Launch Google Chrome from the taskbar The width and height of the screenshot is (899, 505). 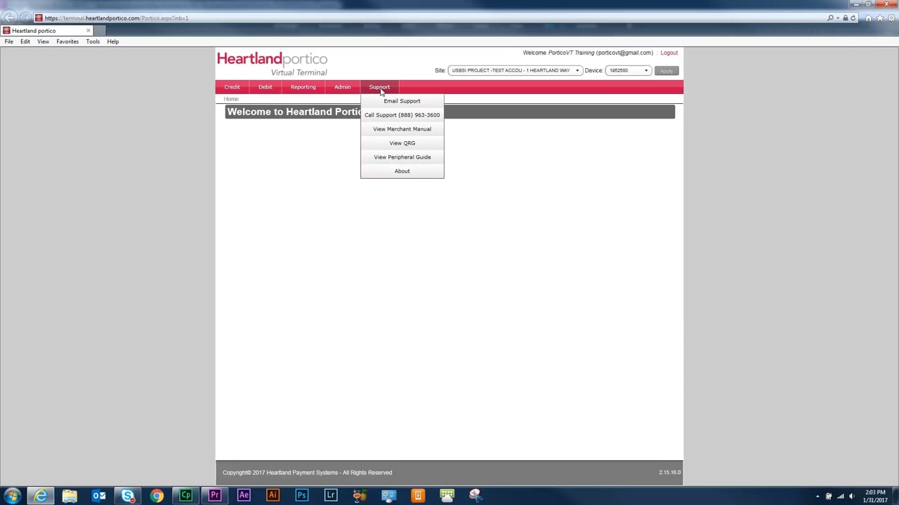click(157, 496)
